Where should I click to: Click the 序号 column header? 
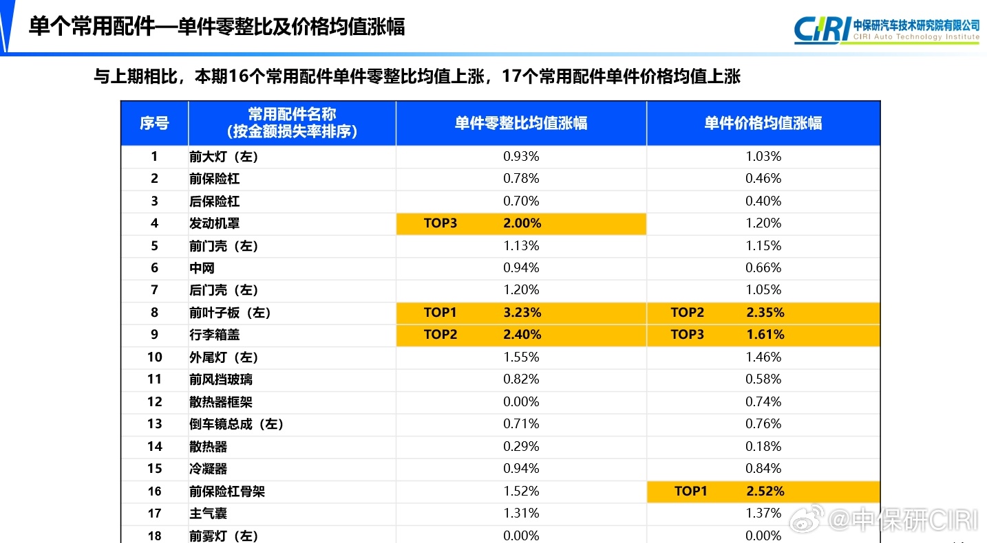click(154, 123)
